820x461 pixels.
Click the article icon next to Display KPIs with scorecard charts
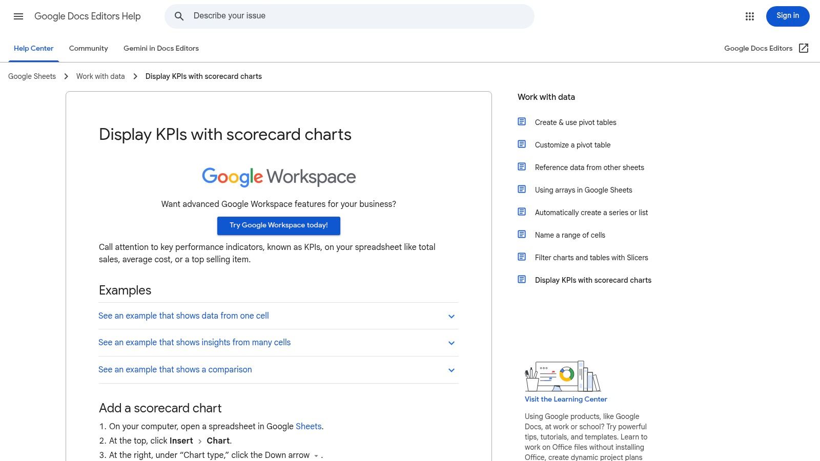pos(522,280)
